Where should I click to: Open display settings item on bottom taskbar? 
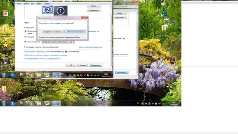56,103
